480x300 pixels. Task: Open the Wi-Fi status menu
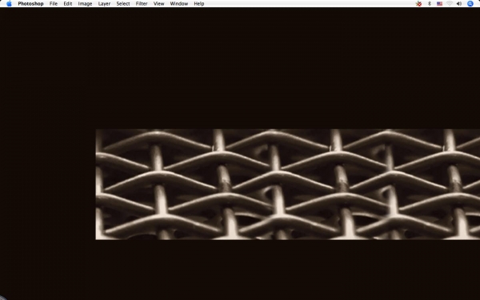(449, 4)
